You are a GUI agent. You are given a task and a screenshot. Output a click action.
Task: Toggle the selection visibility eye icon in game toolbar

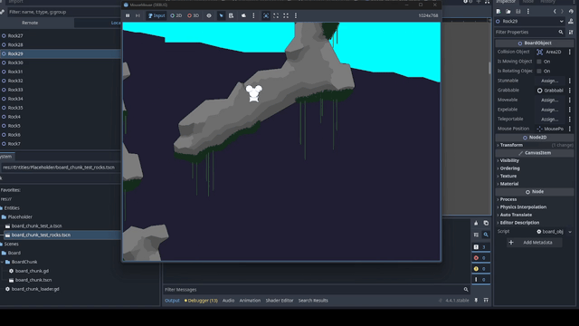coord(209,15)
